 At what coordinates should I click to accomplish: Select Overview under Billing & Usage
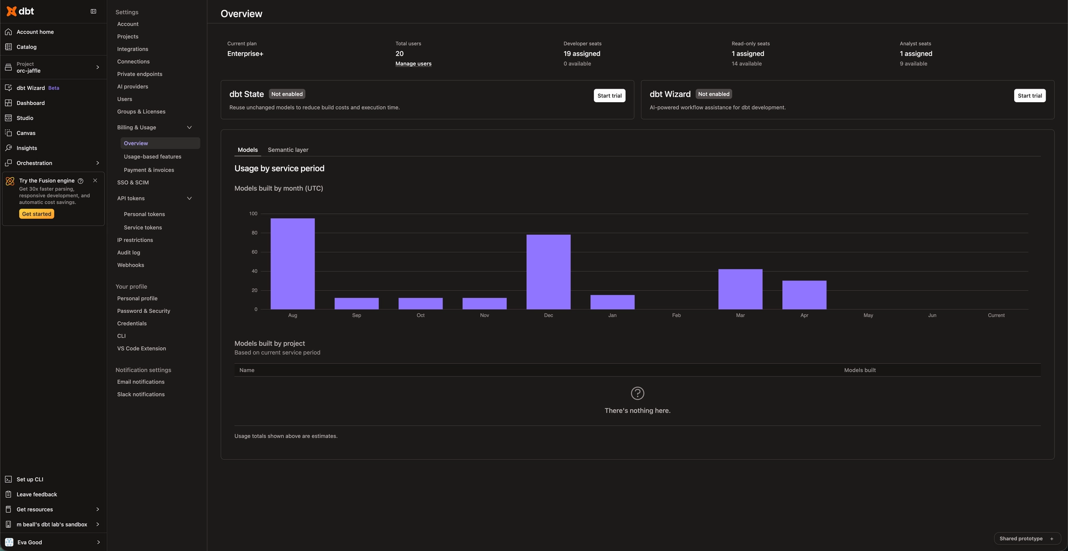pyautogui.click(x=160, y=143)
